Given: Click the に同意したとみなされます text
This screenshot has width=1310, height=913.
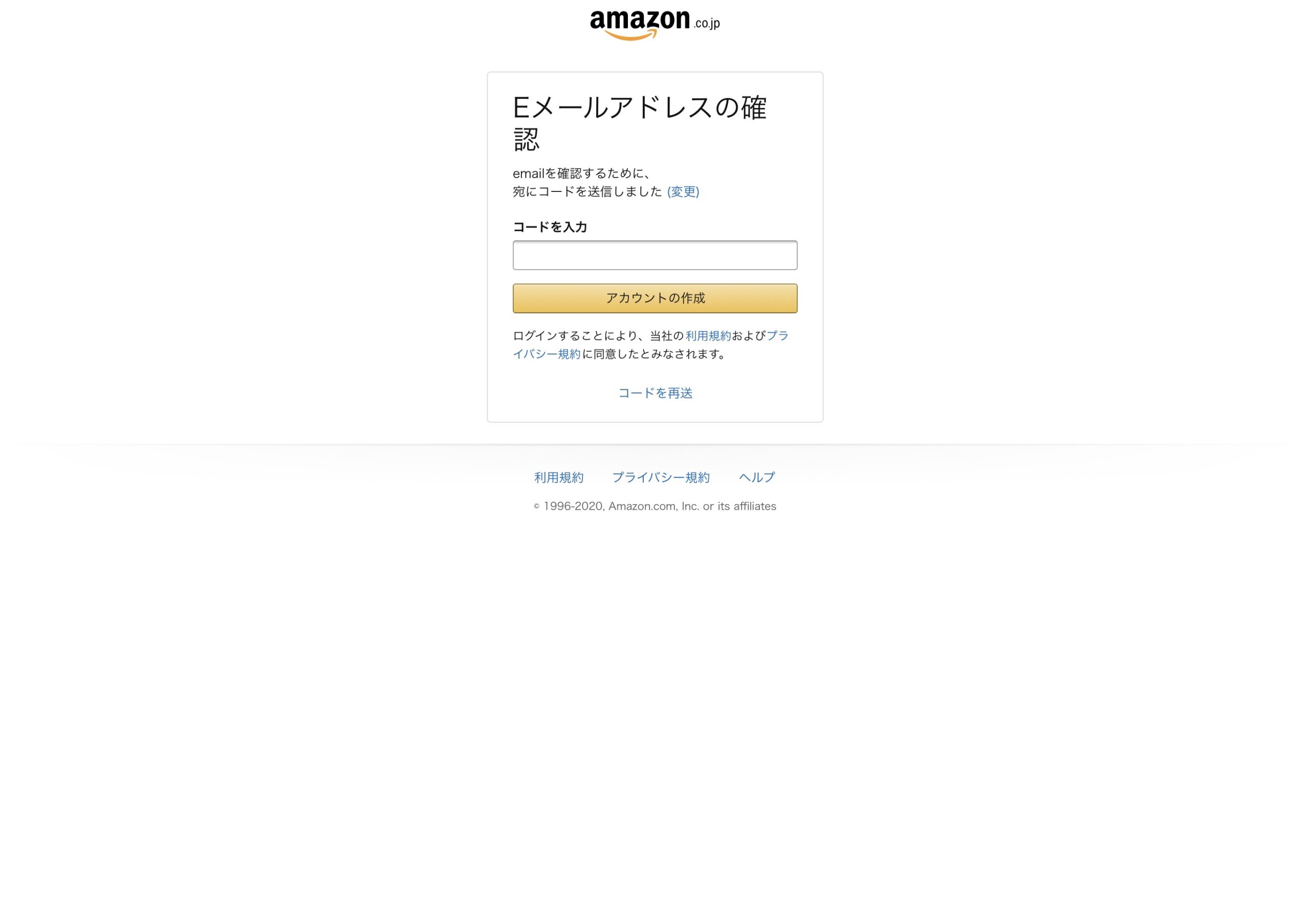Looking at the screenshot, I should point(654,354).
